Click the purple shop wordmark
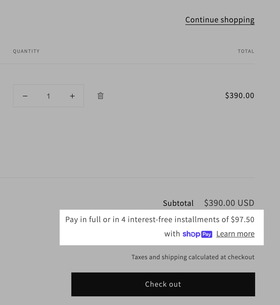 [x=191, y=234]
